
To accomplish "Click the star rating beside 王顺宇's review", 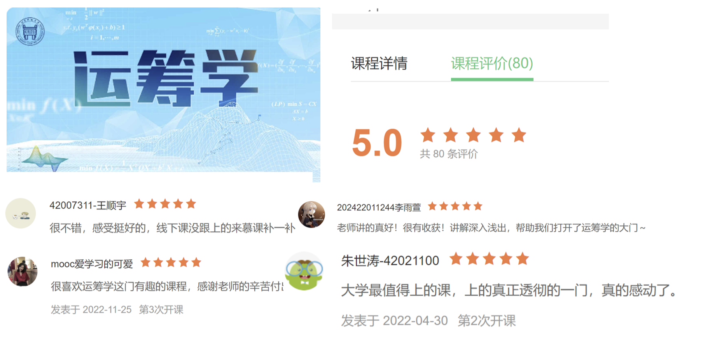I will (165, 204).
